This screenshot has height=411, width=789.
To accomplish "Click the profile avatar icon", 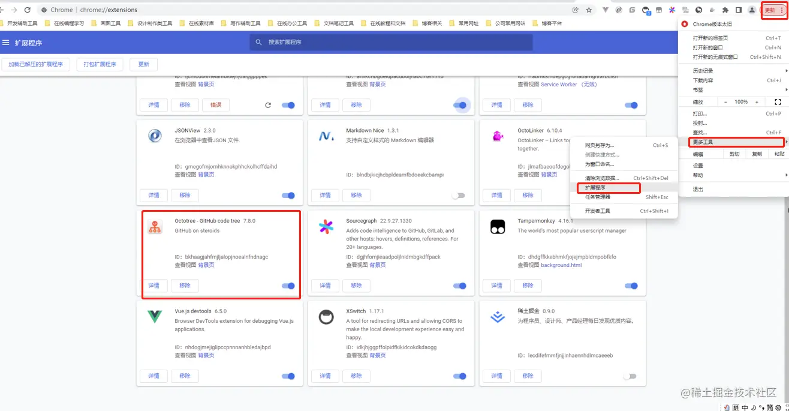I will point(752,10).
